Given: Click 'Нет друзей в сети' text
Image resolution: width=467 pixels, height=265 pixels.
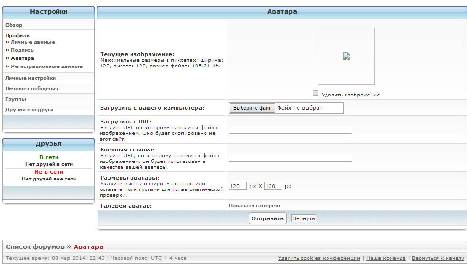Looking at the screenshot, I should (49, 164).
